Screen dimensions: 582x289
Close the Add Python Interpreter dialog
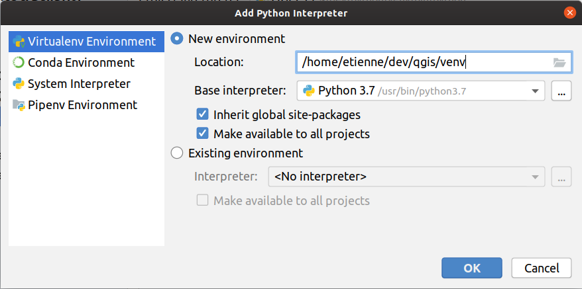569,13
